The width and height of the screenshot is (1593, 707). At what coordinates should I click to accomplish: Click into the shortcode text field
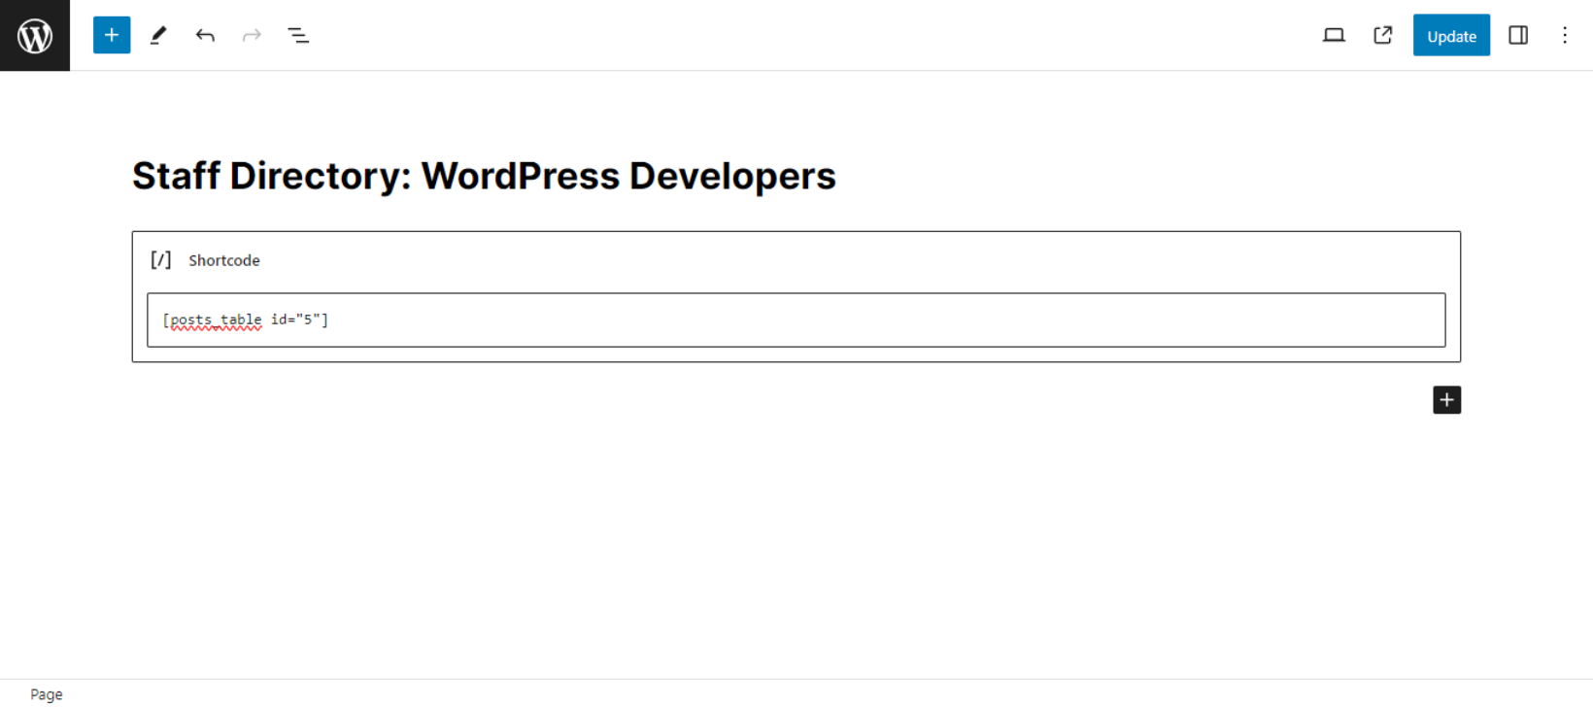point(874,320)
